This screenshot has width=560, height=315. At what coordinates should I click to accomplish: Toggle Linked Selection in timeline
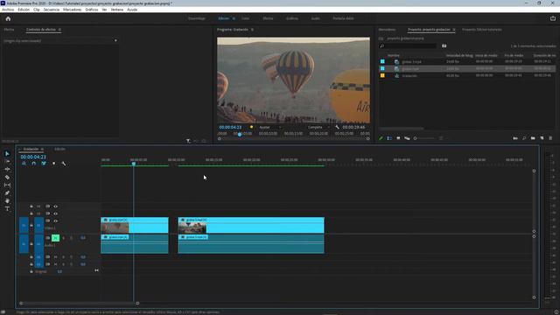(44, 164)
